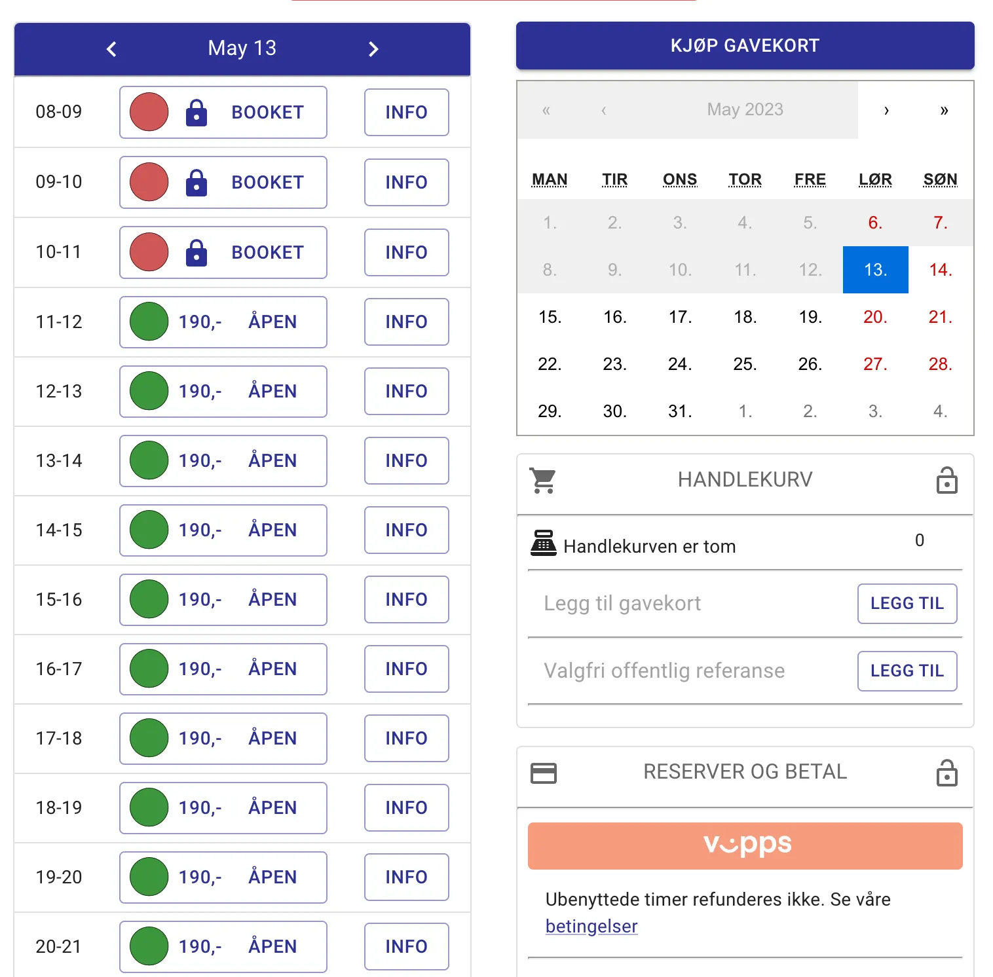Open INFO for the 11-12 timeslot
This screenshot has height=977, width=993.
point(406,322)
